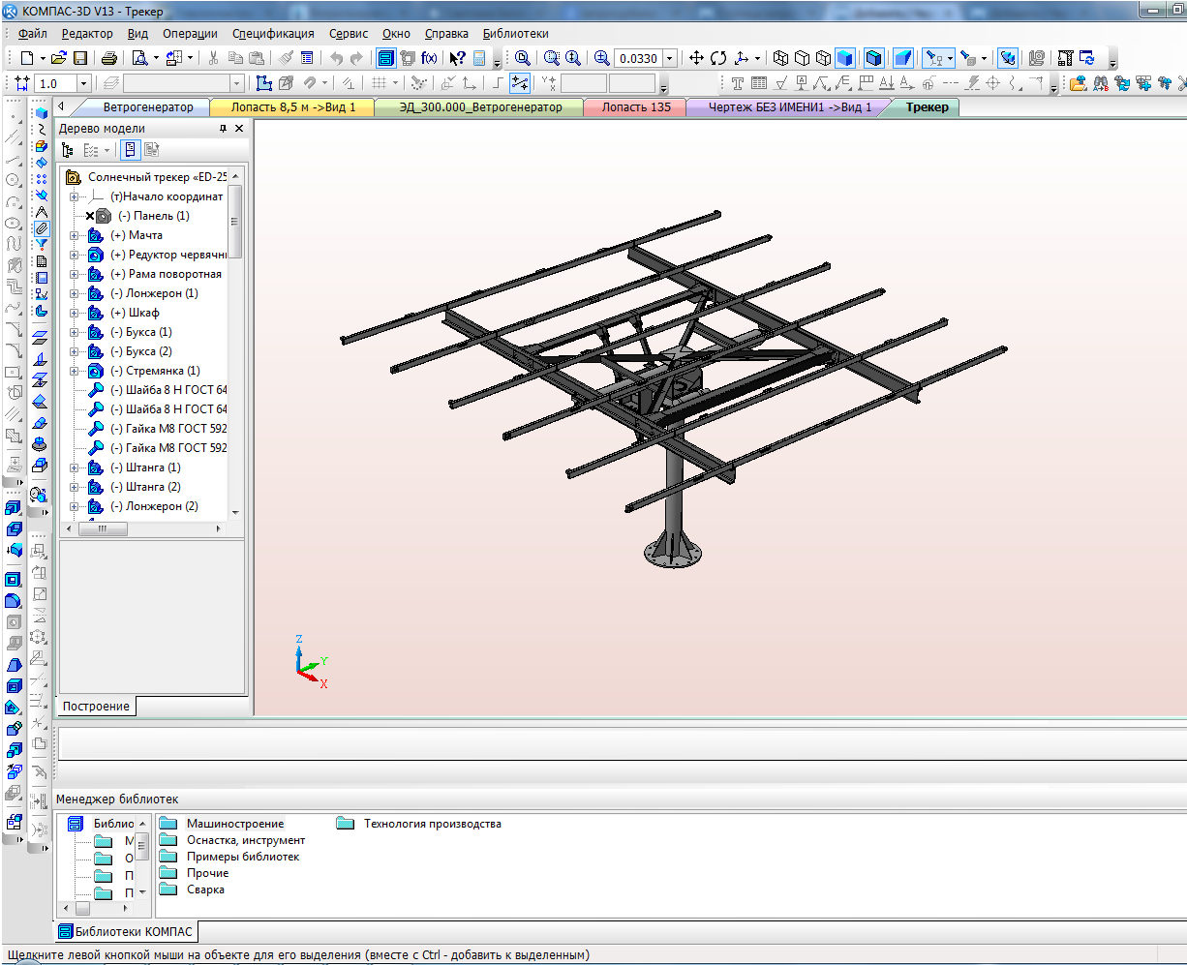This screenshot has height=965, width=1187.
Task: Click the Rotate view circular arrows icon
Action: [x=717, y=58]
